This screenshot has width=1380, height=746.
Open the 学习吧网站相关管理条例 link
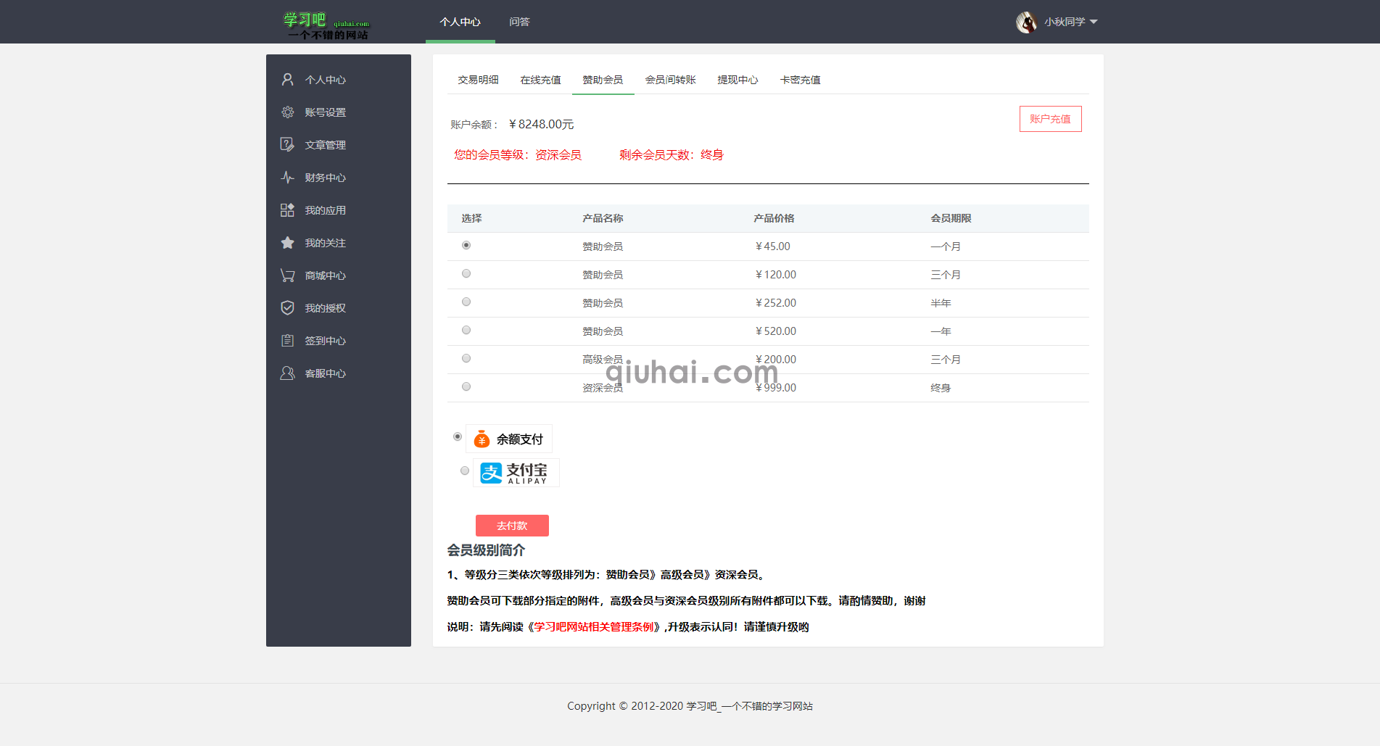pyautogui.click(x=592, y=626)
